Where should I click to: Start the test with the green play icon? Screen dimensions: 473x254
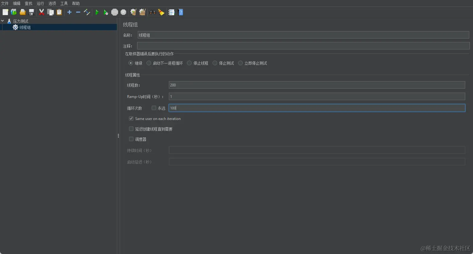[x=97, y=12]
